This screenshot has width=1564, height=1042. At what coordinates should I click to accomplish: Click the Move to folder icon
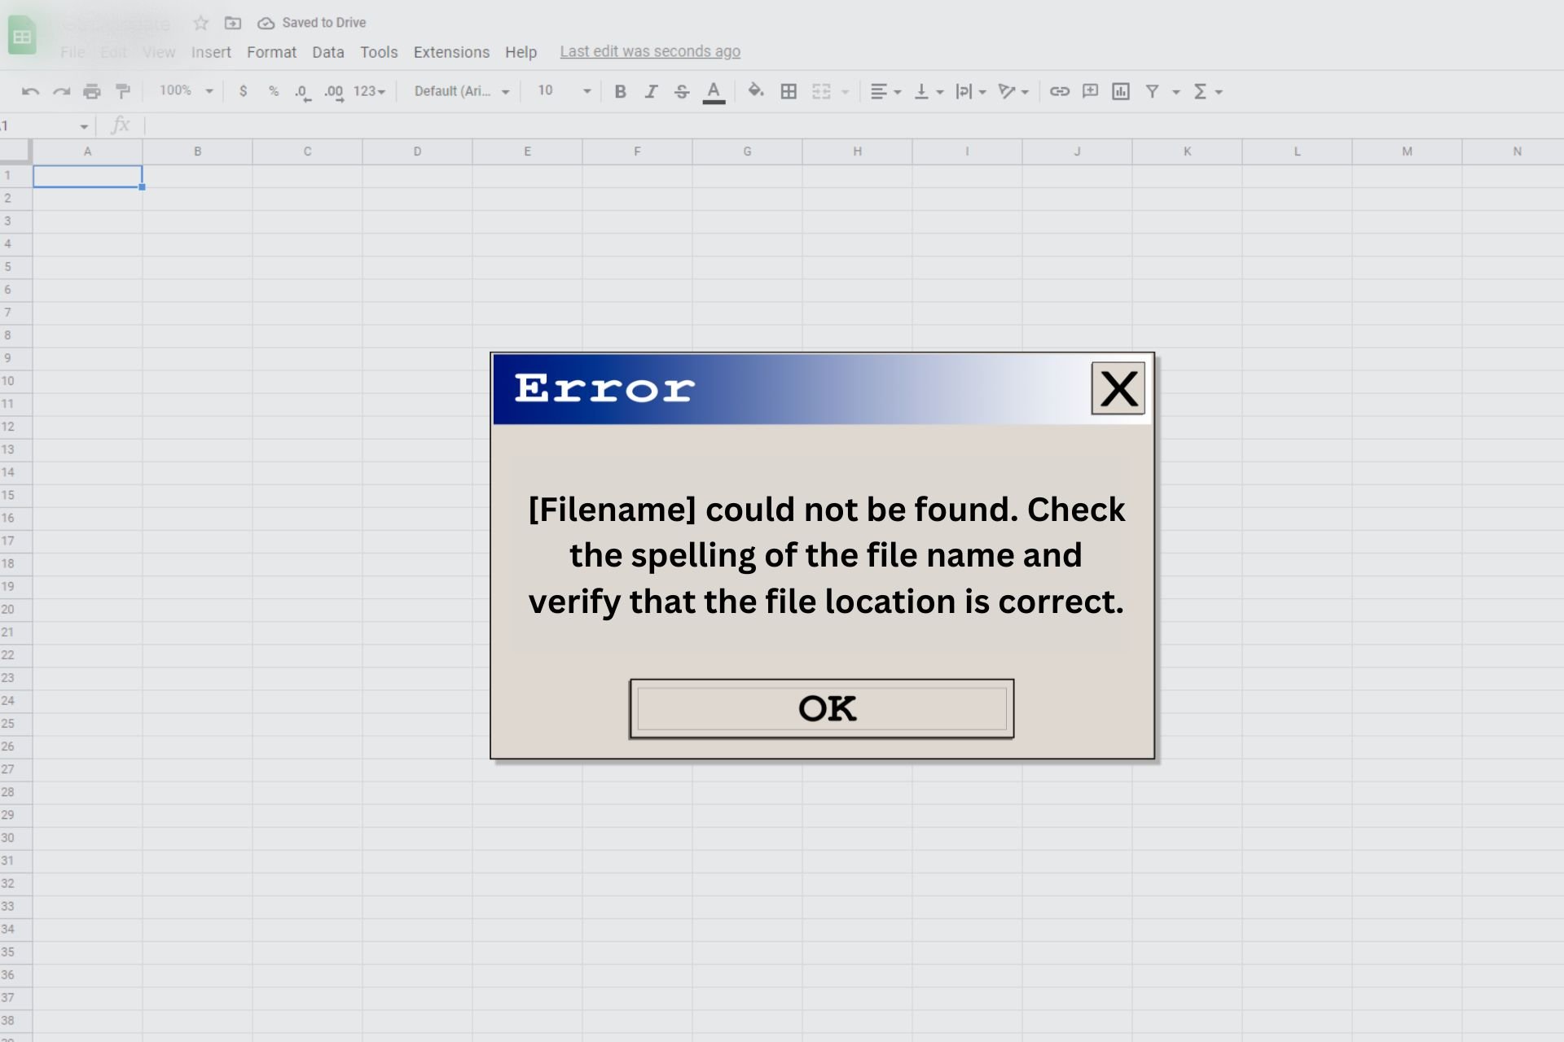pyautogui.click(x=233, y=23)
